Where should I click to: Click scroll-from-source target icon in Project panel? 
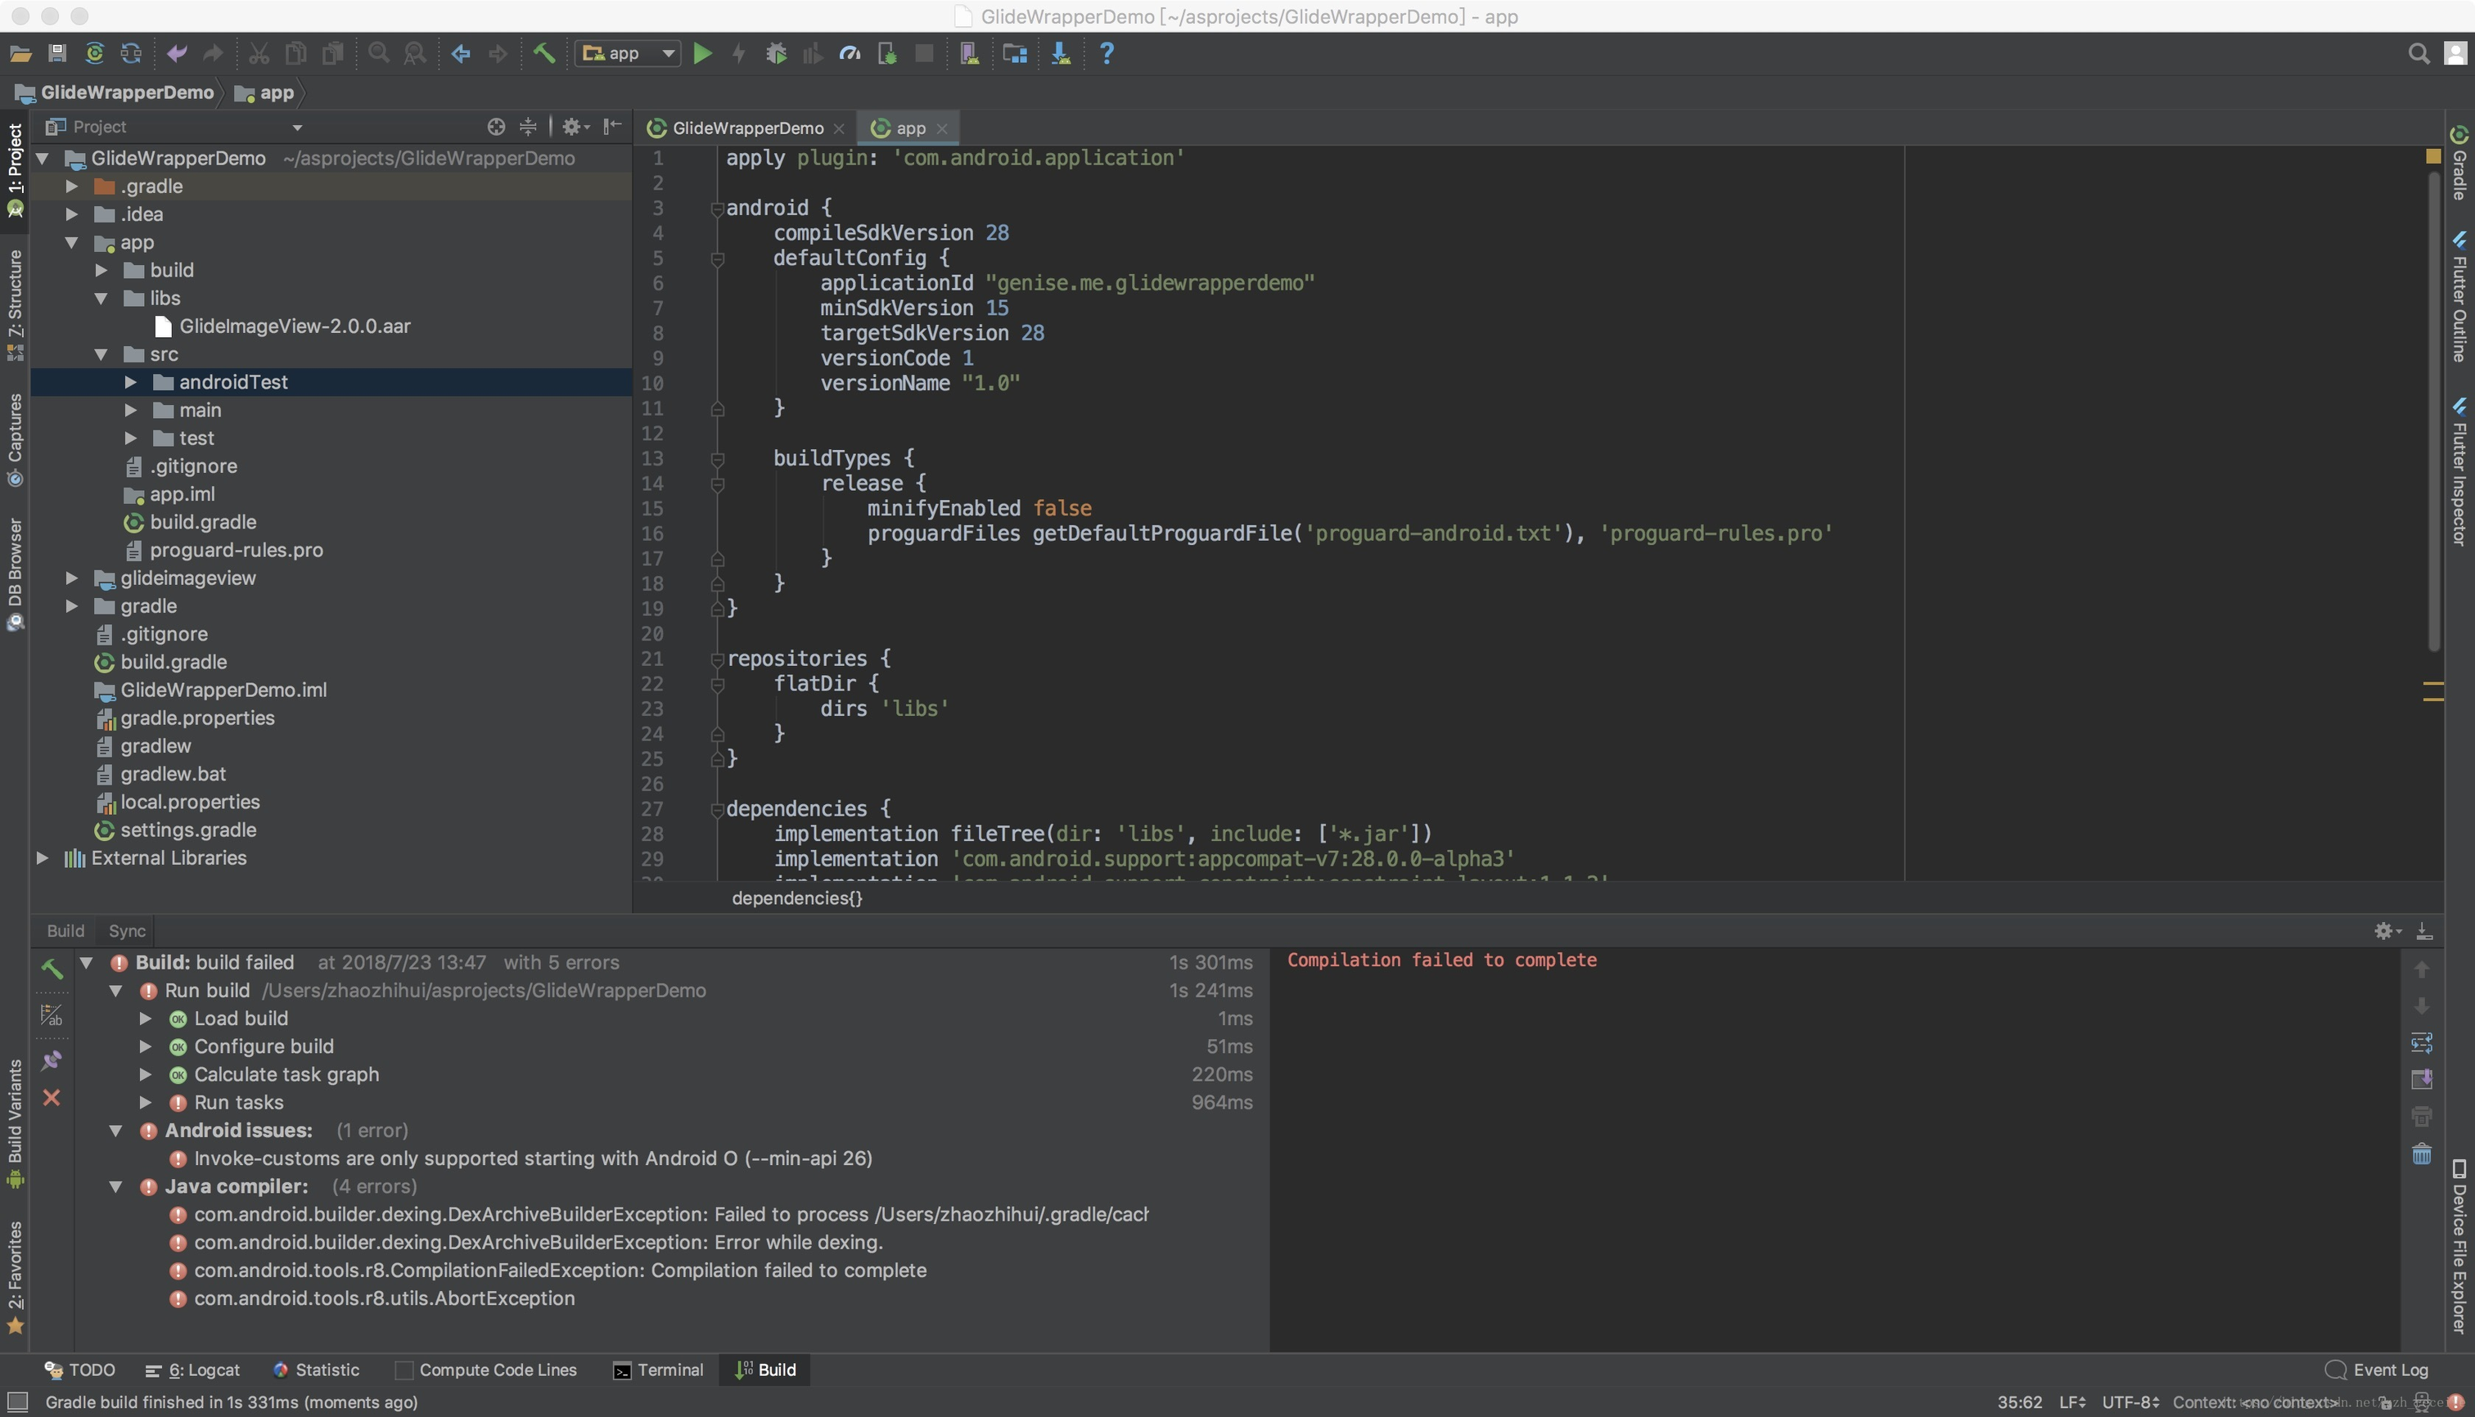[496, 127]
